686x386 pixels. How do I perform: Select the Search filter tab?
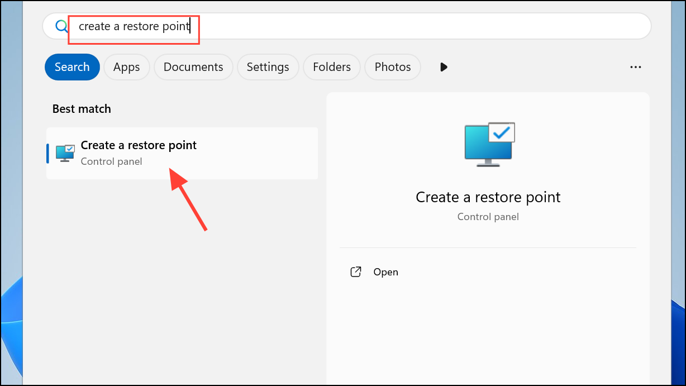pyautogui.click(x=72, y=67)
